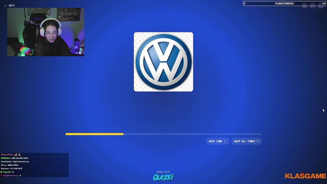Click the subscriber count 0
This screenshot has width=327, height=184.
click(x=244, y=3)
